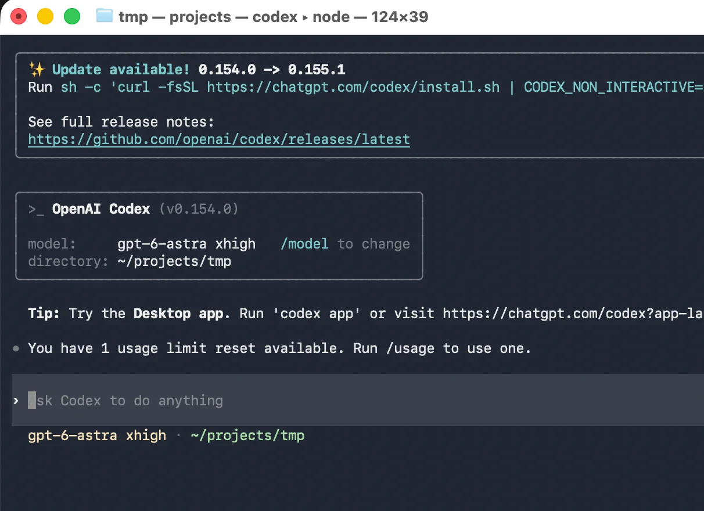Click the sparkles update icon
The height and width of the screenshot is (511, 704).
(37, 70)
